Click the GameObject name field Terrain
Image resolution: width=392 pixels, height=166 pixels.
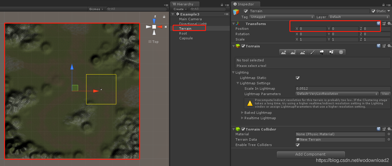point(309,11)
